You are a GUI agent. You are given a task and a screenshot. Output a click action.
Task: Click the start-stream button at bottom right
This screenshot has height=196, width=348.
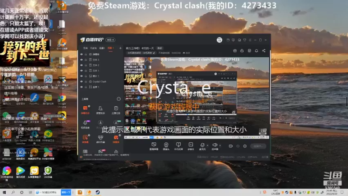pyautogui.click(x=258, y=146)
